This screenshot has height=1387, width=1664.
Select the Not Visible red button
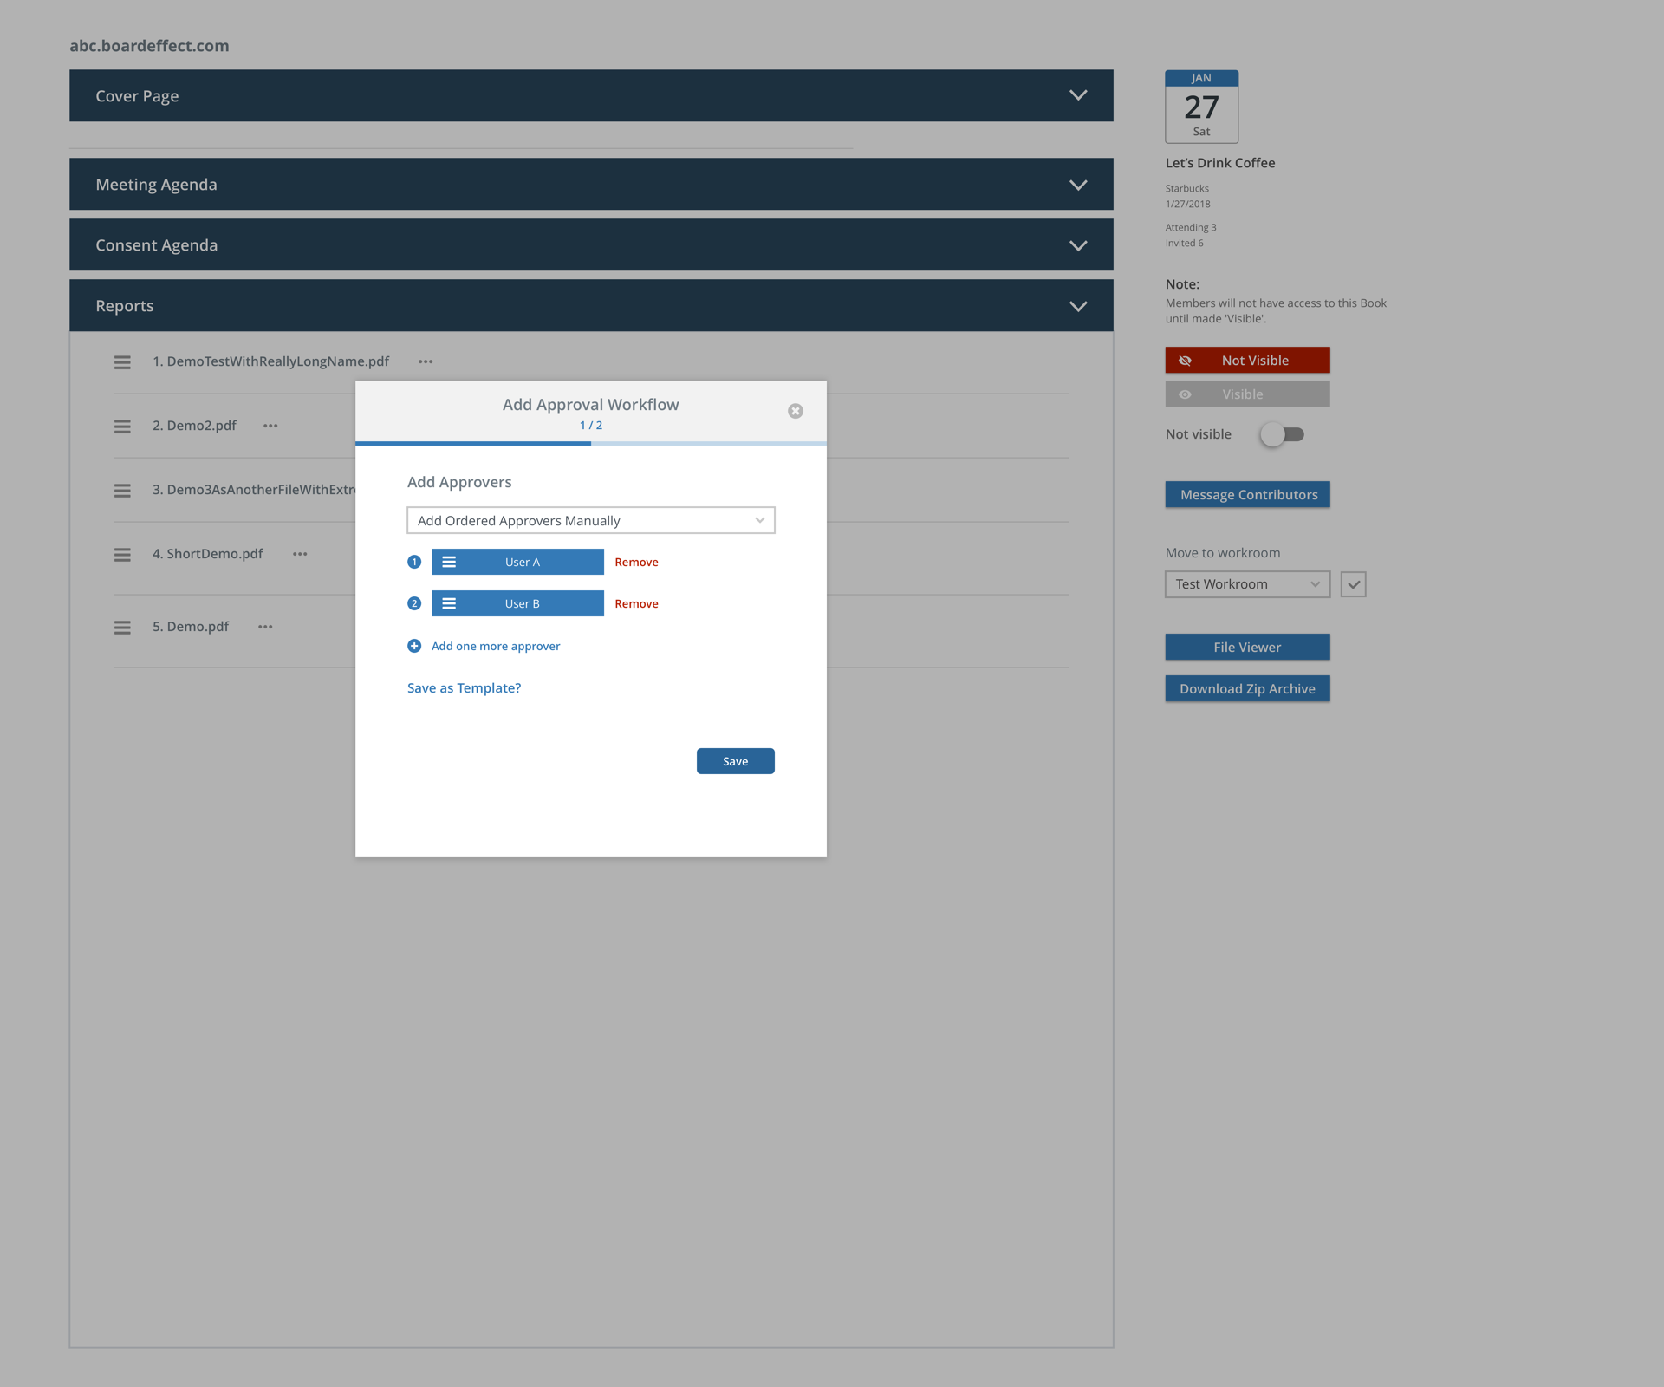coord(1246,360)
